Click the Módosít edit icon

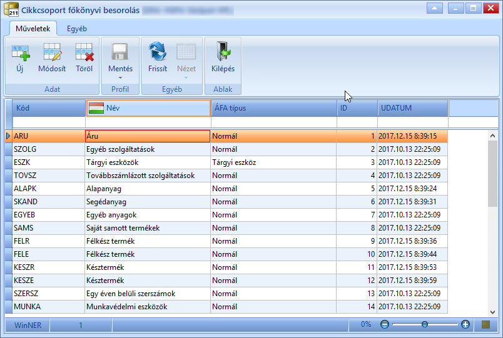point(52,52)
